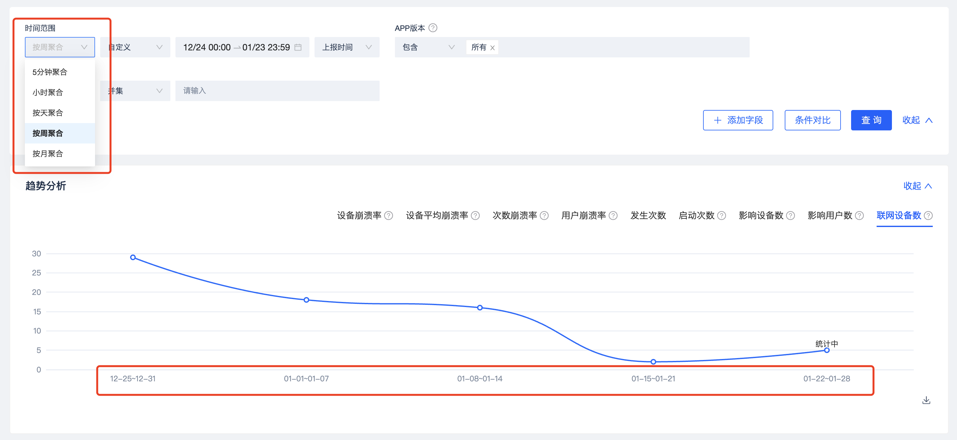Switch to 影响设备数 tab

[x=761, y=215]
